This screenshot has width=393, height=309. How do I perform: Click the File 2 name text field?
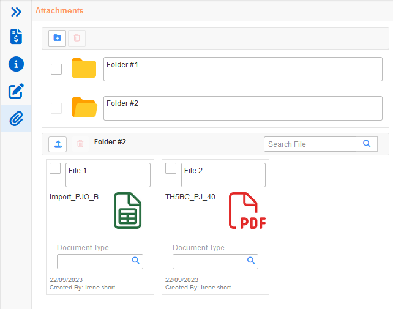[223, 174]
